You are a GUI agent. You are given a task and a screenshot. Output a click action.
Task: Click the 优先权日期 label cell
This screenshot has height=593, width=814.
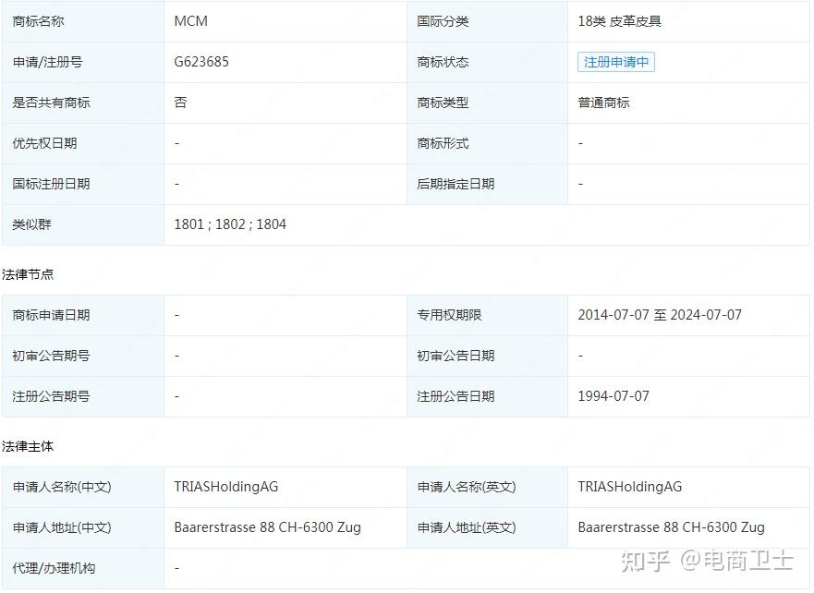pos(83,143)
